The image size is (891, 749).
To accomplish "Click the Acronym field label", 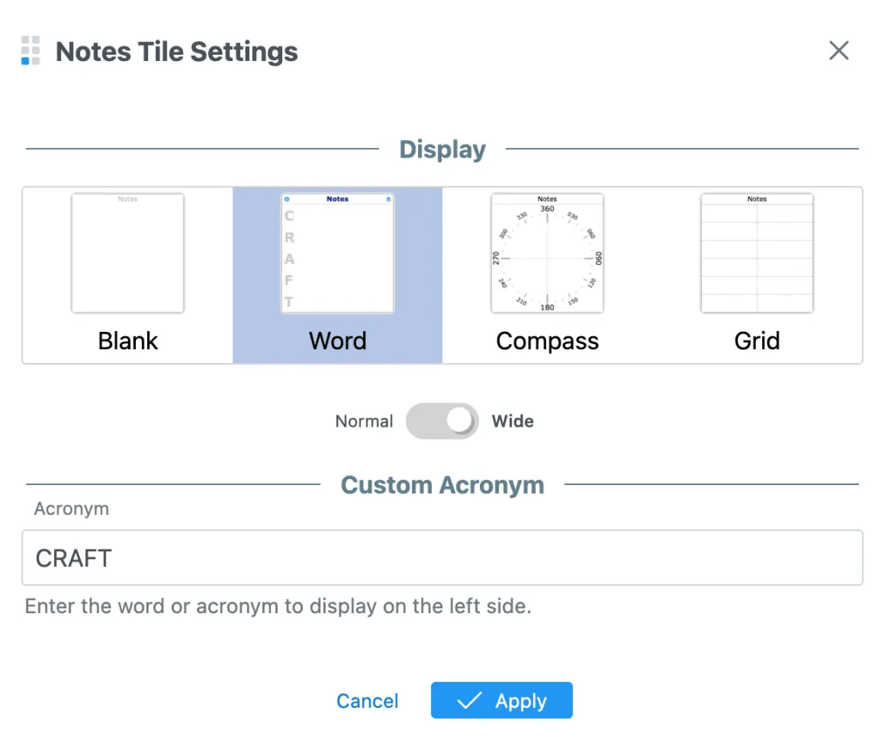I will tap(71, 509).
